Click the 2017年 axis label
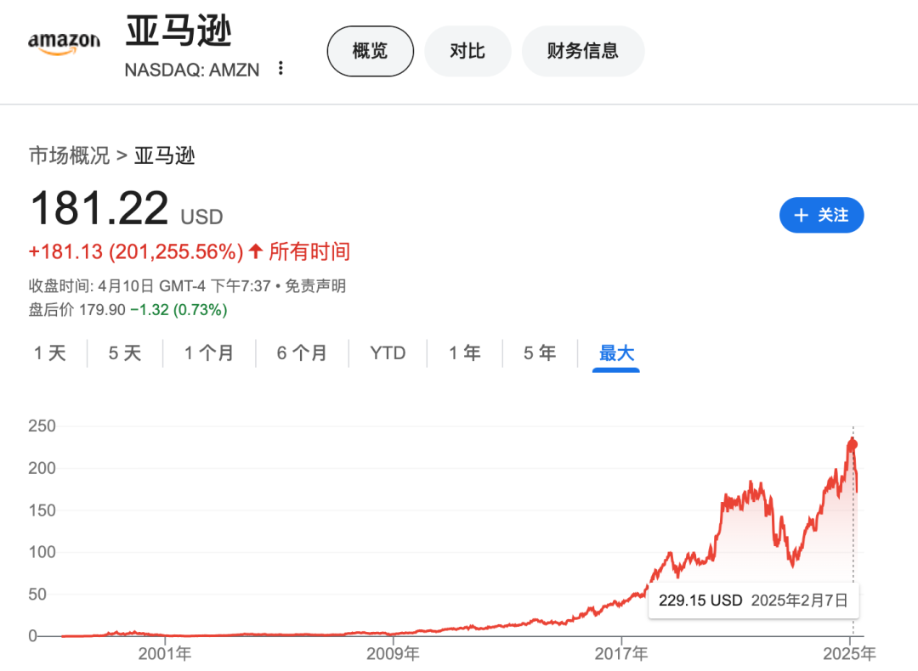 tap(621, 654)
